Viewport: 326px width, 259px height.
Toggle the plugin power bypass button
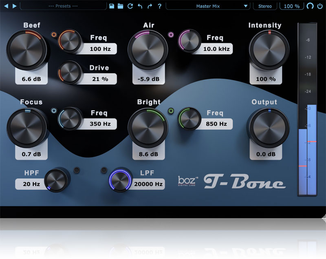coord(320,6)
